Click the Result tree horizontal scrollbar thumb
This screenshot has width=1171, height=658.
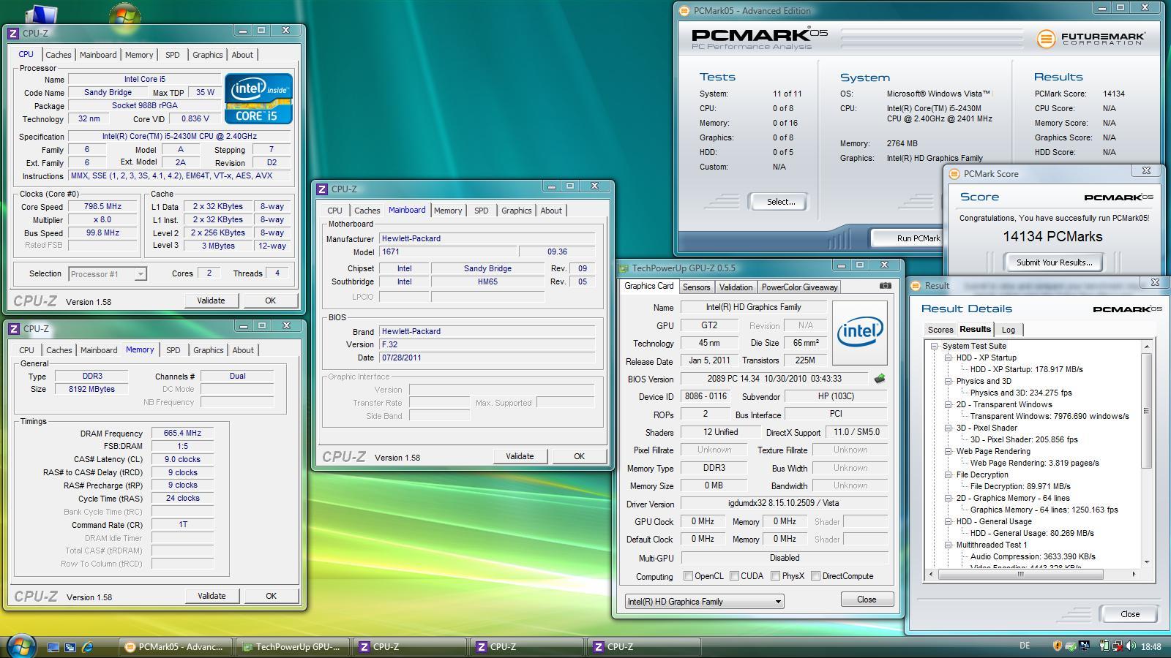pos(1020,575)
